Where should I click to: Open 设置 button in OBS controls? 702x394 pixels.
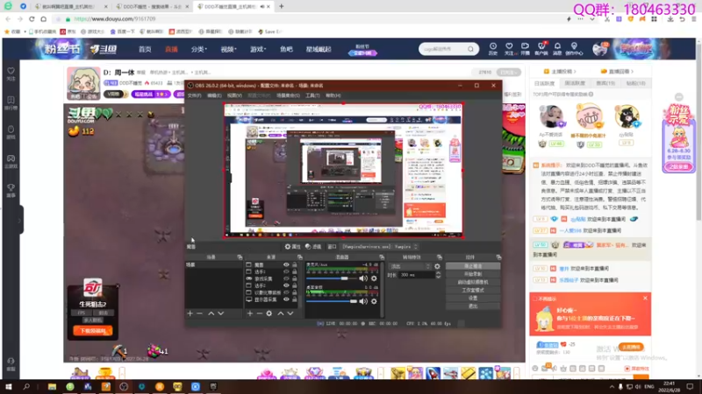(x=473, y=299)
